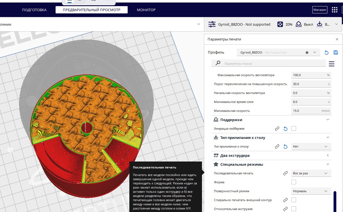The image size is (343, 212).
Task: Open the Магазин button
Action: point(320,10)
